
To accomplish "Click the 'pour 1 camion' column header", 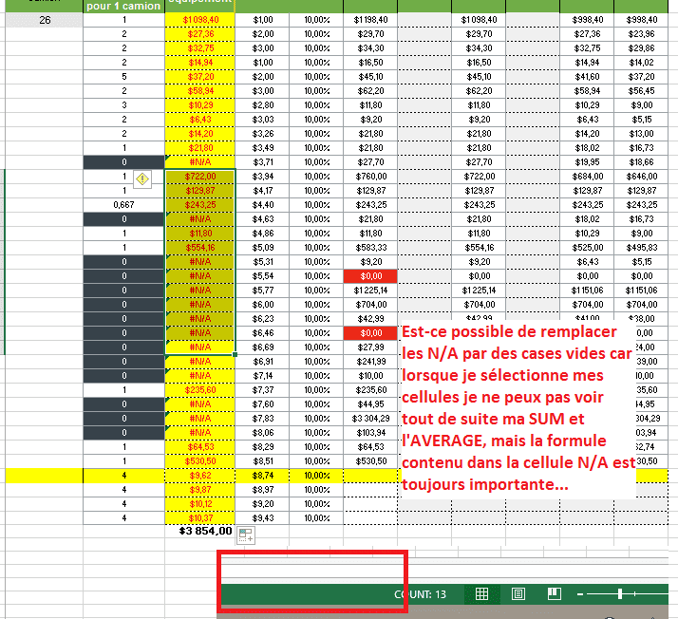I will click(x=123, y=6).
